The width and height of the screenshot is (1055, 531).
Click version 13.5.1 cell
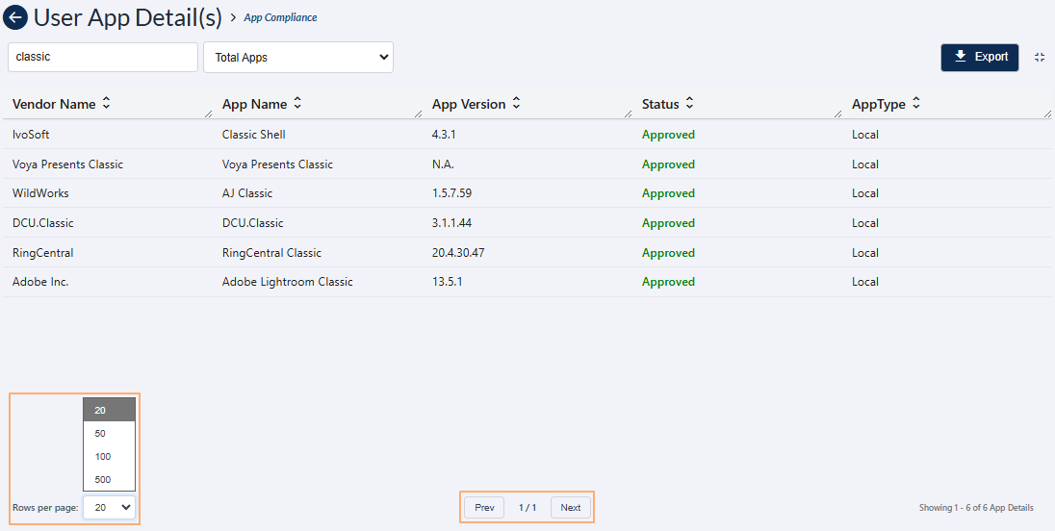point(447,282)
